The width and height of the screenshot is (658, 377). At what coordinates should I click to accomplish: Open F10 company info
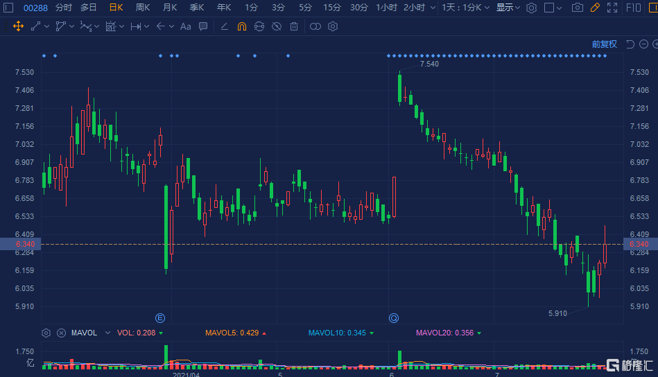tap(633, 8)
